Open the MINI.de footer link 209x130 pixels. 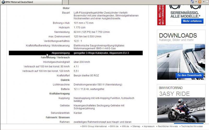pyautogui.click(x=125, y=126)
